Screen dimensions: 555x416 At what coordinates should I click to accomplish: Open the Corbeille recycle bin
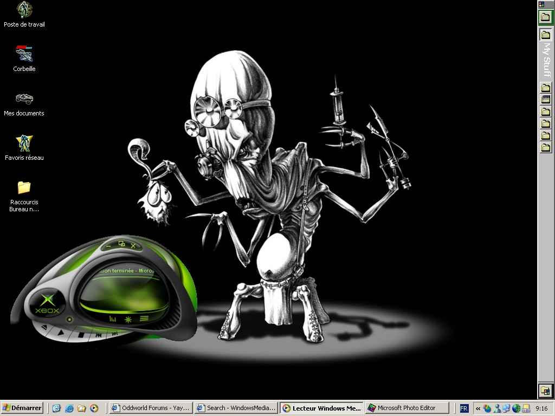tap(24, 54)
